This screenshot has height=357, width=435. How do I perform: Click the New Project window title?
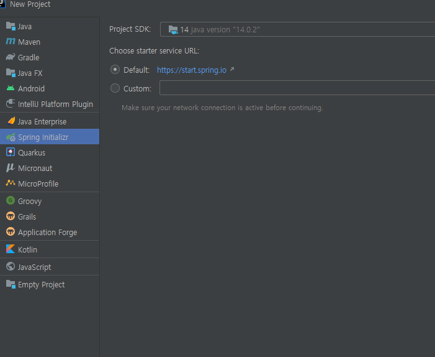pos(30,4)
